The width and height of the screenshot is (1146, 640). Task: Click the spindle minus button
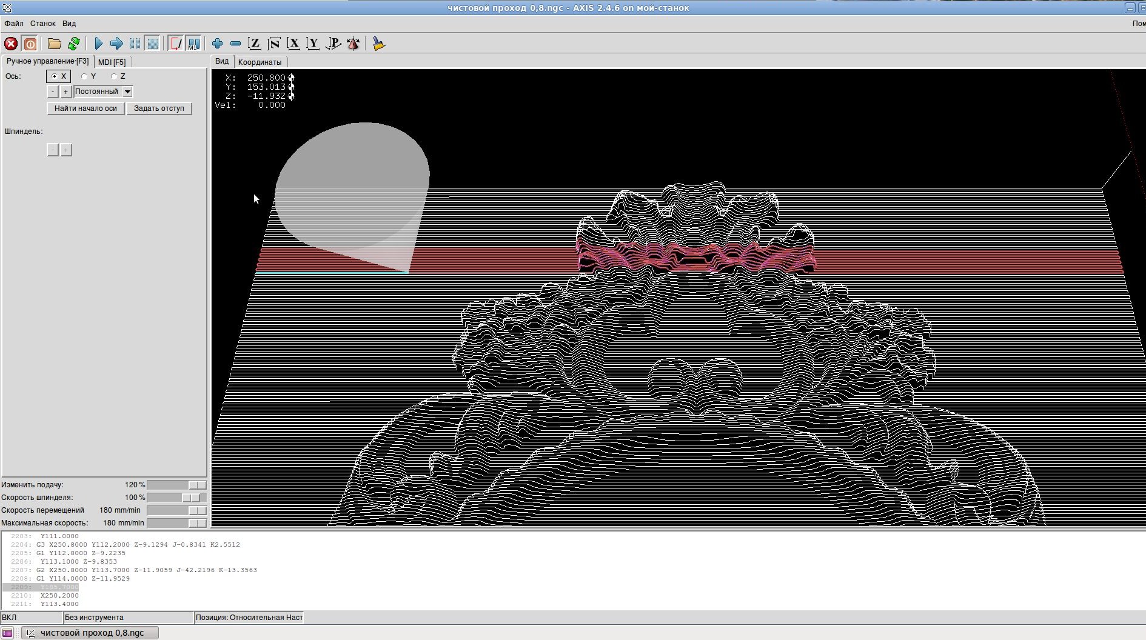(53, 150)
